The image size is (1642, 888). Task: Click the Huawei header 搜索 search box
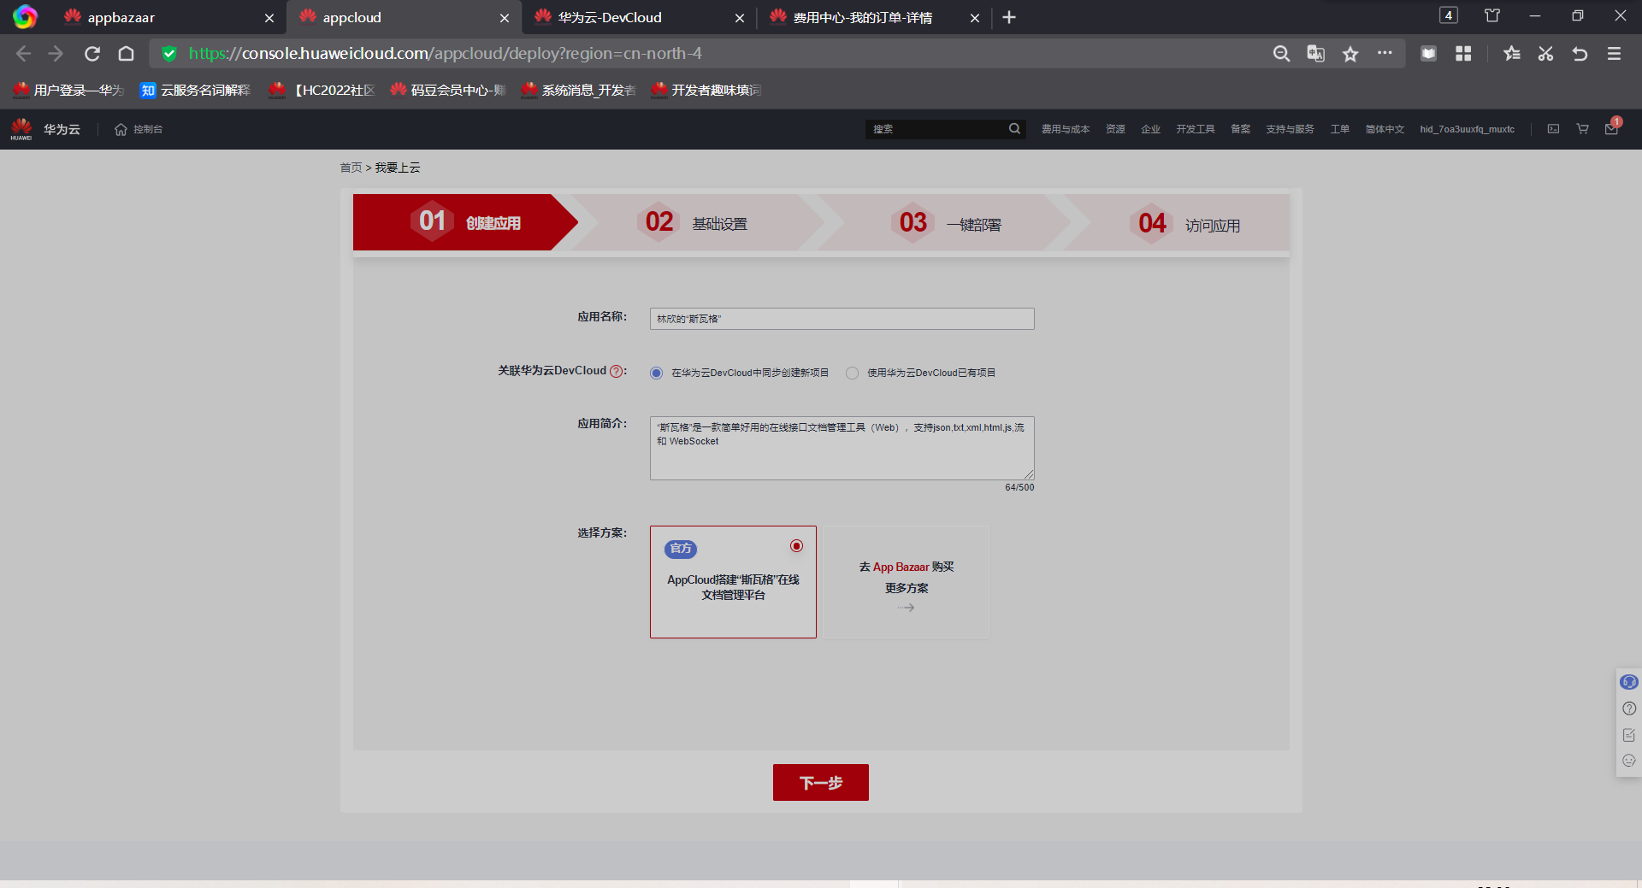(937, 129)
